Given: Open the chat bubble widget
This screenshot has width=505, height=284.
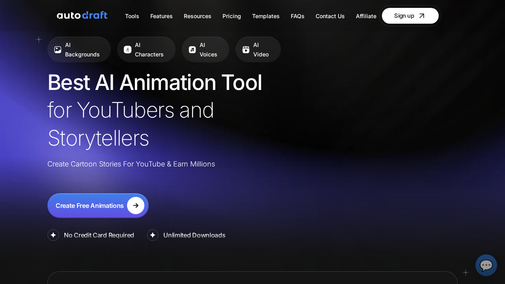Looking at the screenshot, I should [486, 265].
